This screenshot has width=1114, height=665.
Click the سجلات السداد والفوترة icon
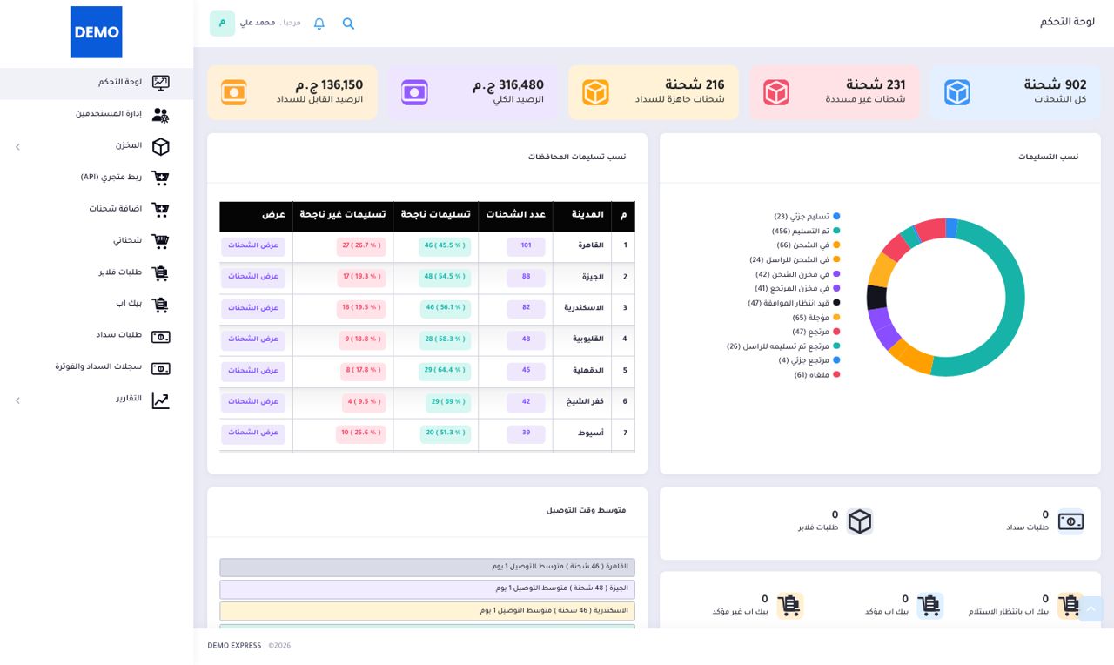click(160, 367)
